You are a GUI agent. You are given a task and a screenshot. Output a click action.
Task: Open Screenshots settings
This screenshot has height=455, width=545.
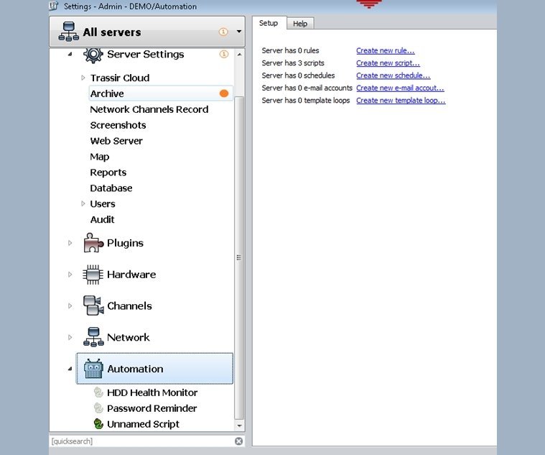pyautogui.click(x=118, y=125)
